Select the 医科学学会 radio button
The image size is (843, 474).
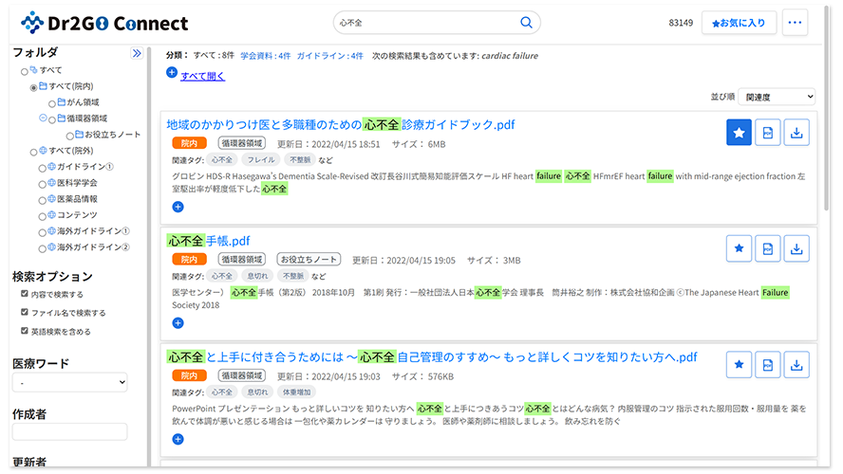42,184
